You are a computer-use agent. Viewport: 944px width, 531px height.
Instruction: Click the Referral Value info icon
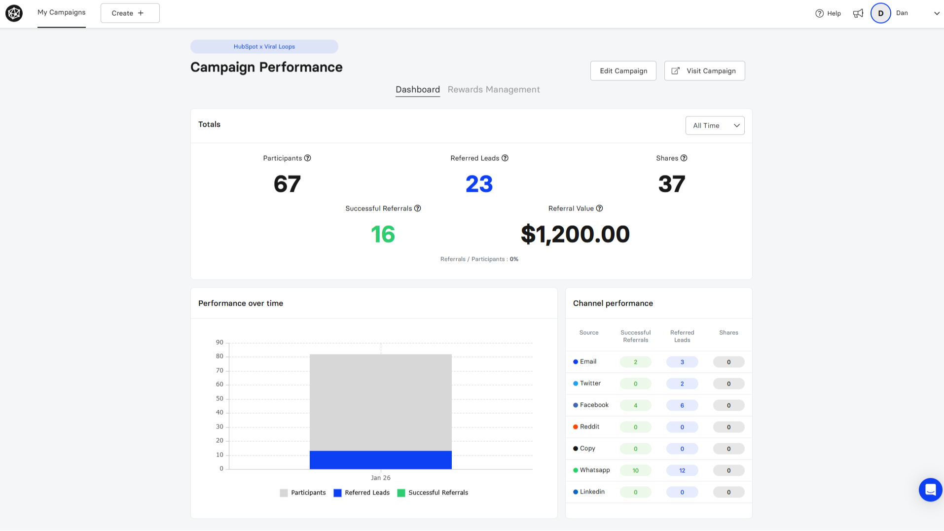click(x=599, y=209)
